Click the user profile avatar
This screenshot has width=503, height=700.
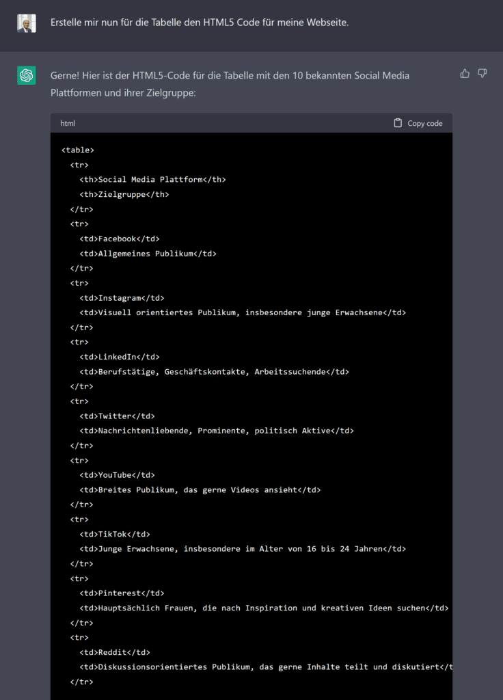click(27, 23)
